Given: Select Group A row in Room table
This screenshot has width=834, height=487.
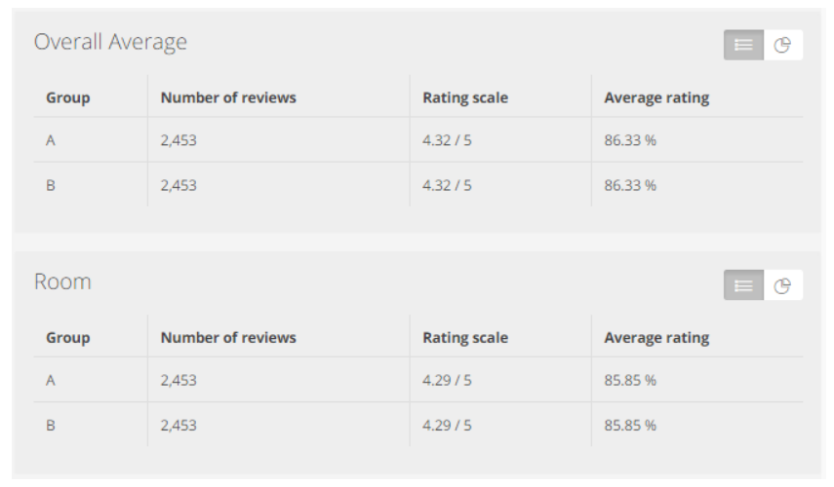Looking at the screenshot, I should pyautogui.click(x=418, y=380).
